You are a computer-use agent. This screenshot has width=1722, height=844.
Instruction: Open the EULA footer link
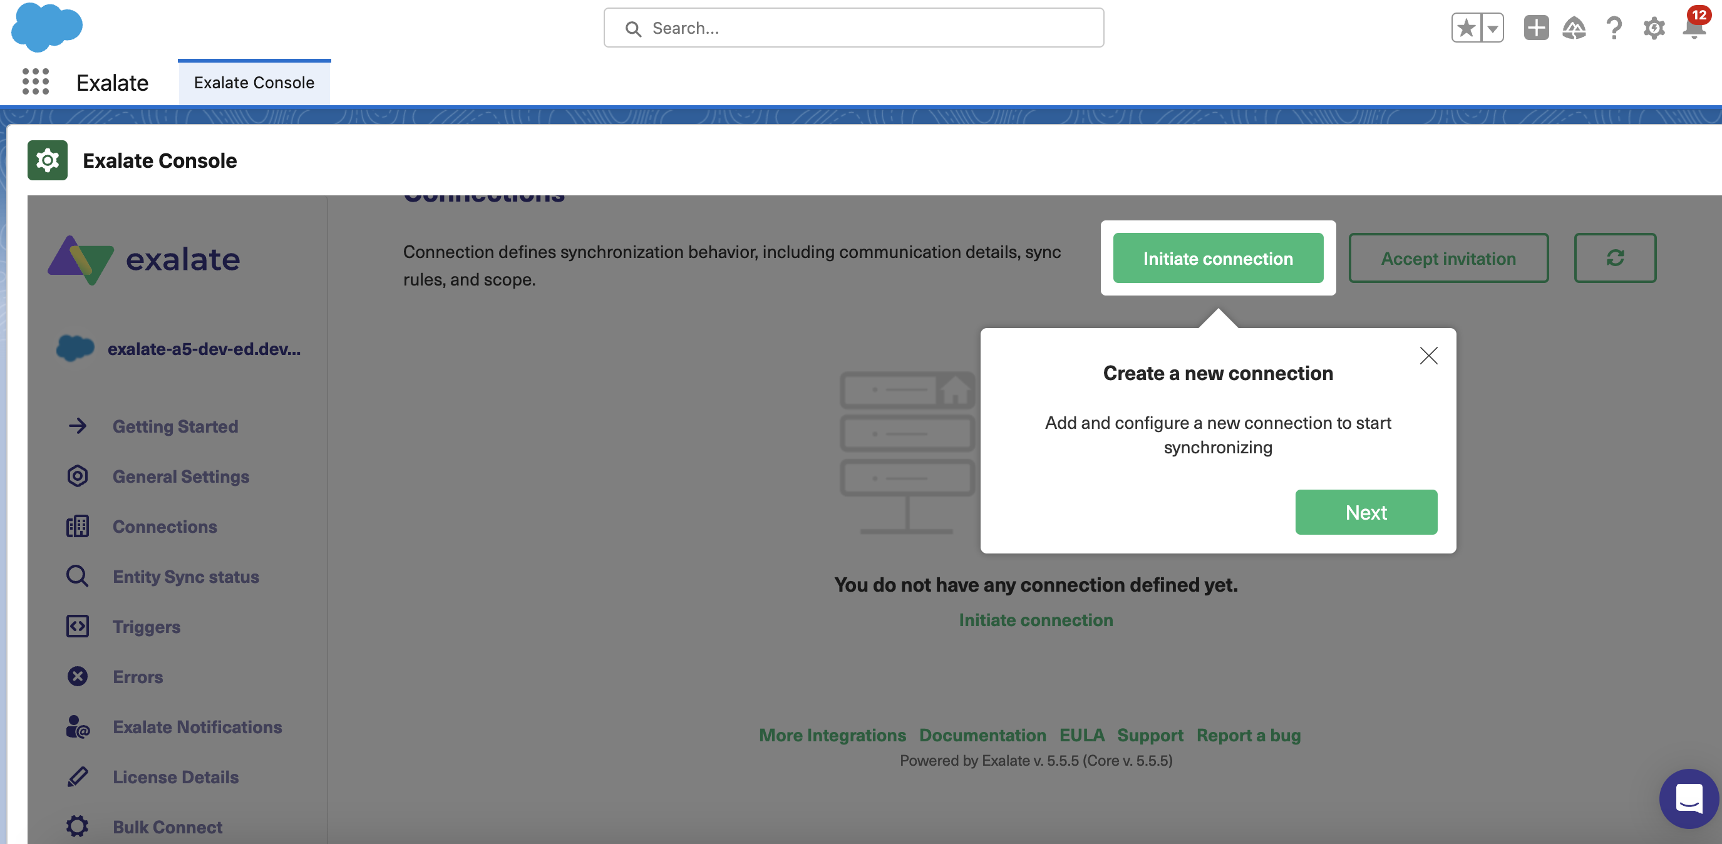(1081, 735)
